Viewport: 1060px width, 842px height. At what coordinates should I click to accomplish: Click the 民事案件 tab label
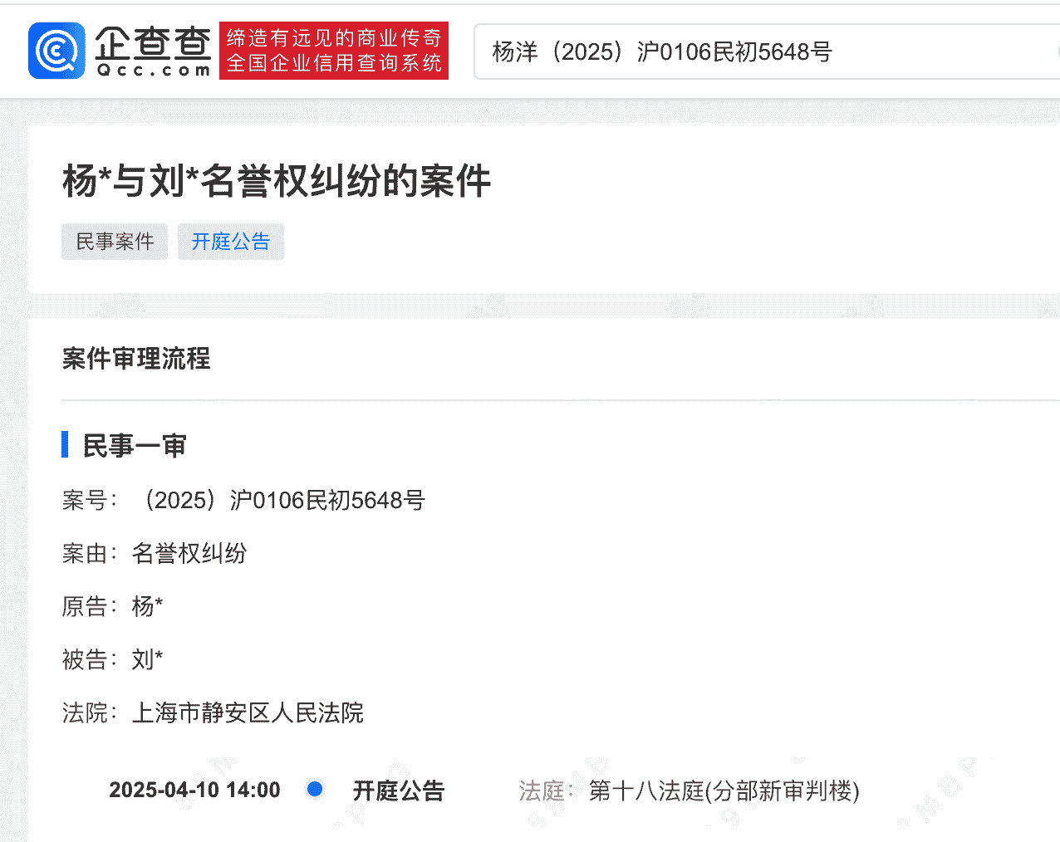(x=115, y=242)
